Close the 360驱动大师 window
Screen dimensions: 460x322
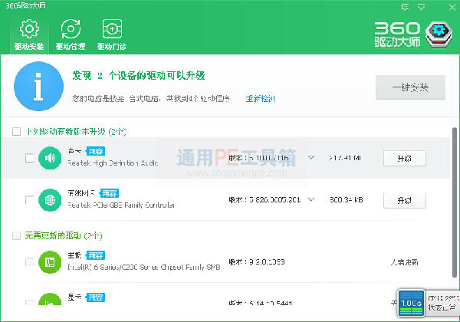[452, 7]
